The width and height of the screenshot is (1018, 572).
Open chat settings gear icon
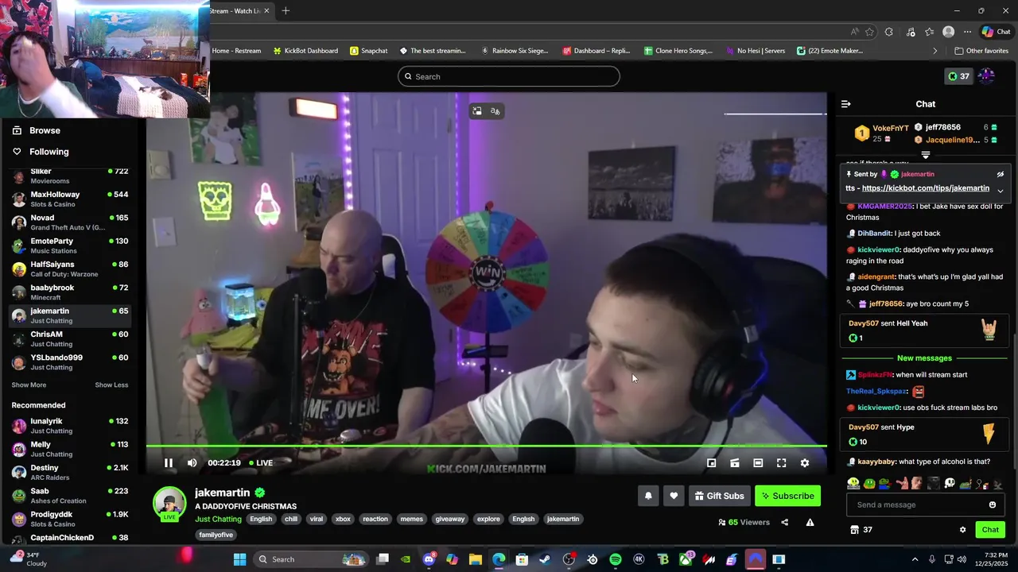pyautogui.click(x=962, y=530)
